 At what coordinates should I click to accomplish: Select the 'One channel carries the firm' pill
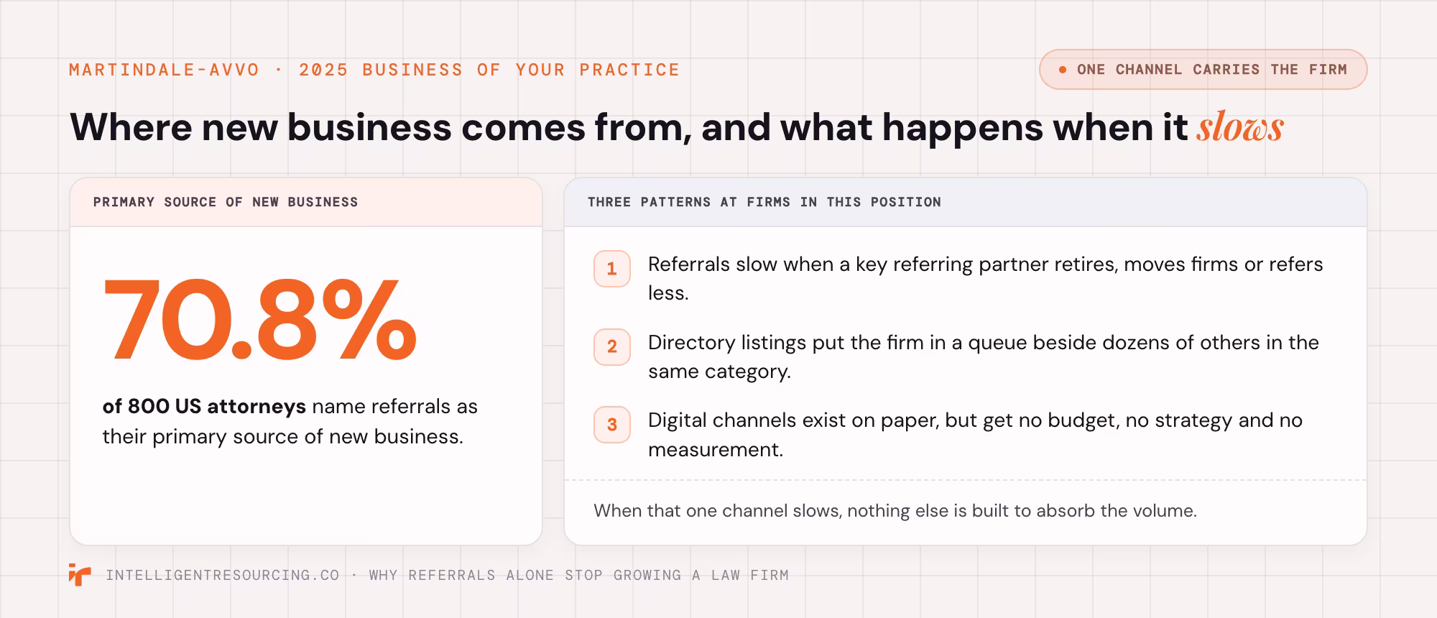click(x=1203, y=70)
